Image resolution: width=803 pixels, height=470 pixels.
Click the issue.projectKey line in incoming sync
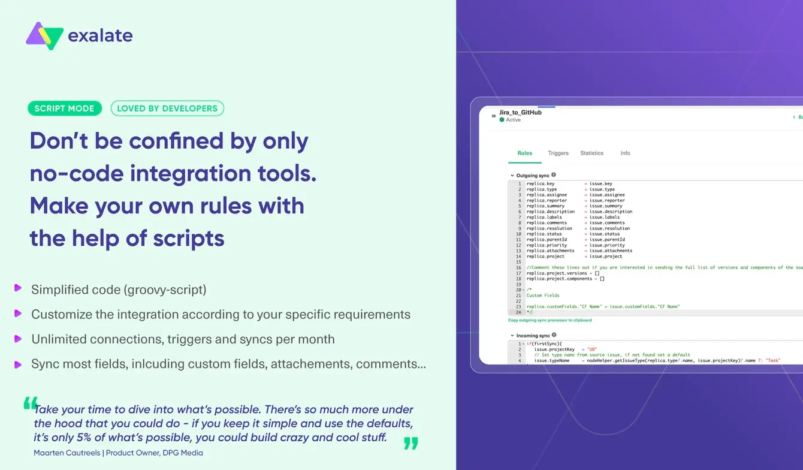[565, 349]
